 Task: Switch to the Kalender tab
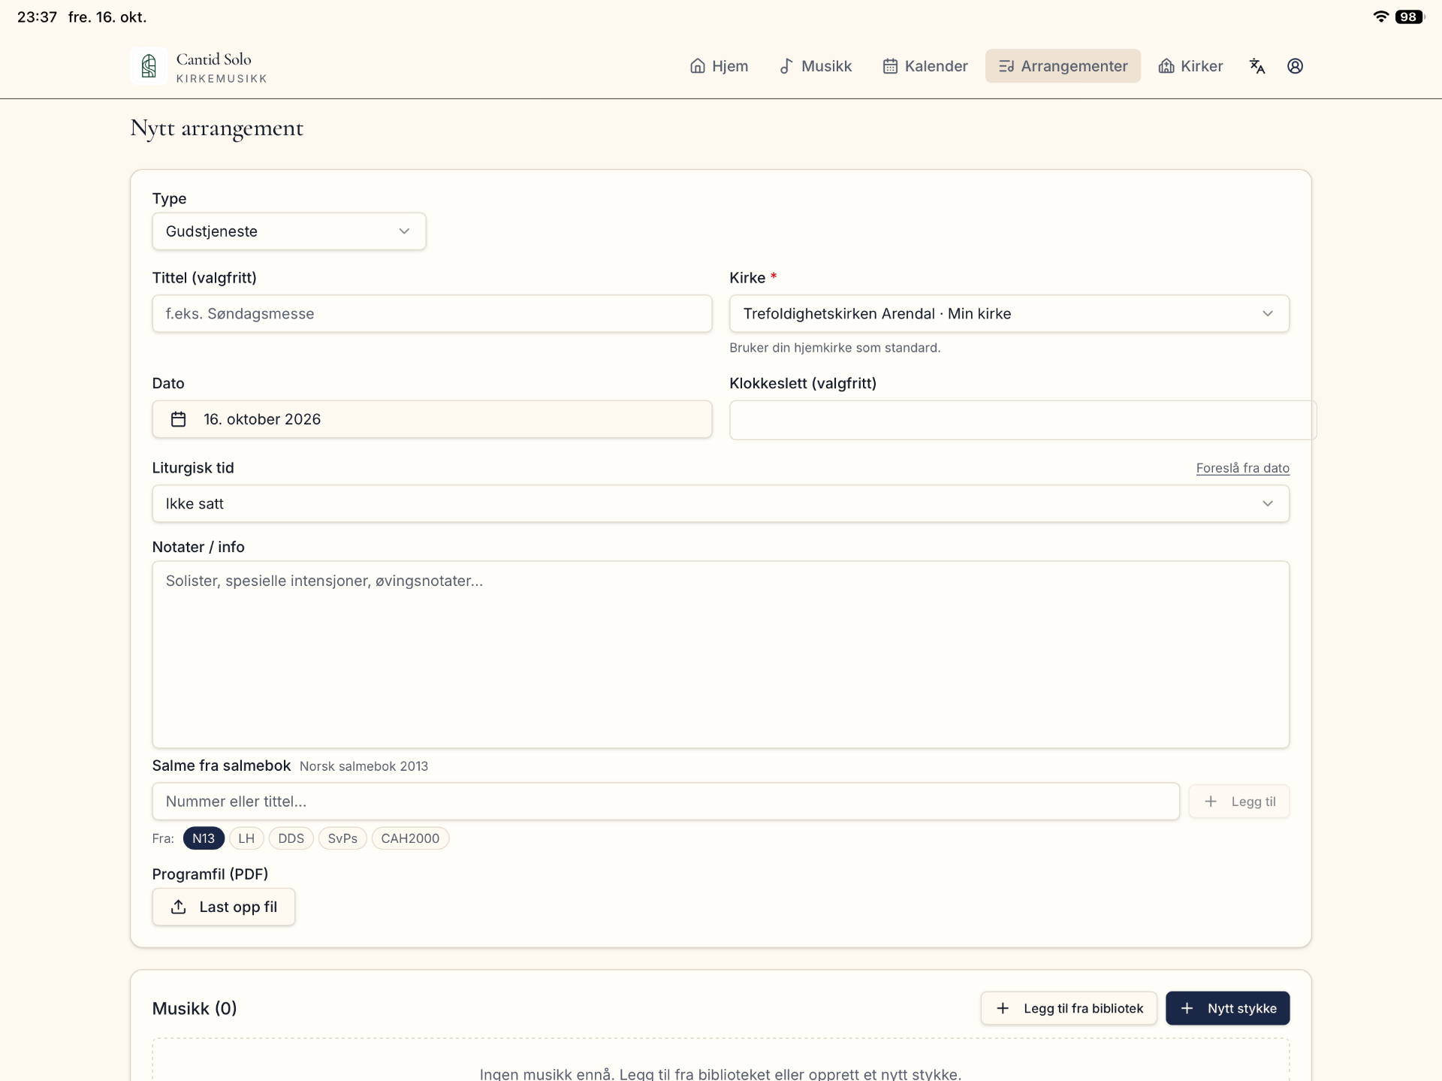[x=925, y=66]
